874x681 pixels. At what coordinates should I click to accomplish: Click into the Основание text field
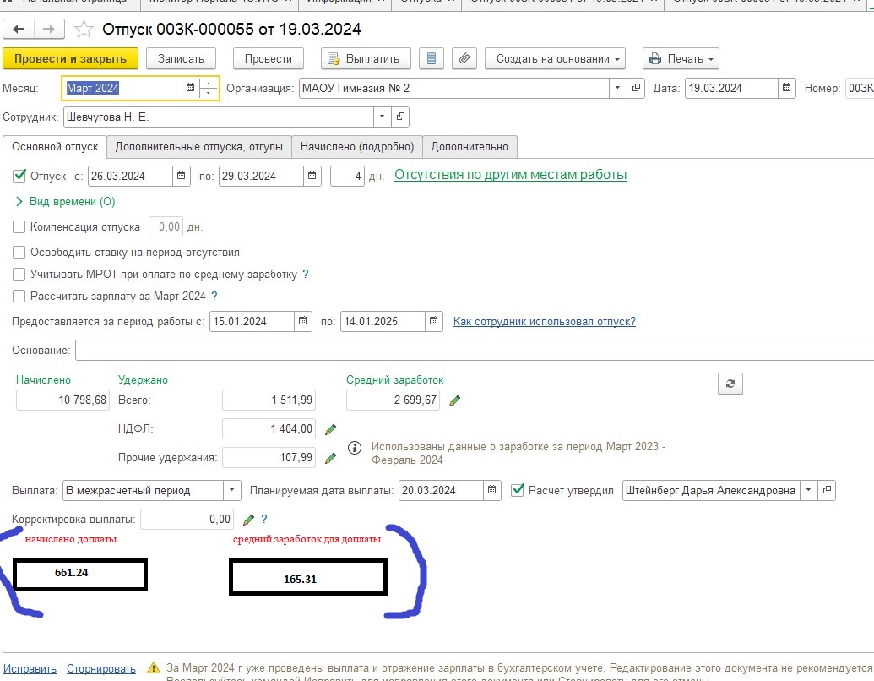click(473, 351)
